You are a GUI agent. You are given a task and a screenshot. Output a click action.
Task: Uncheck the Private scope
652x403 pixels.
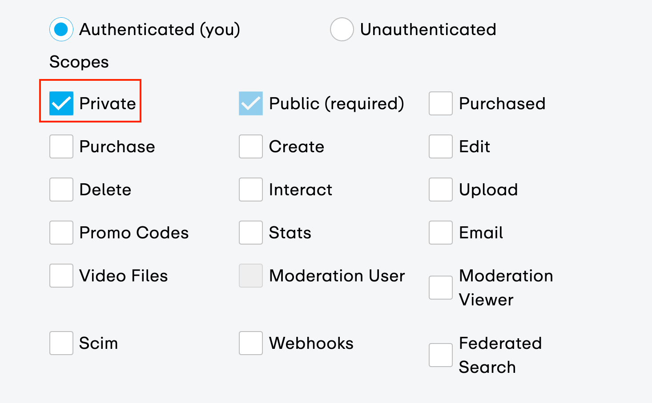pos(61,103)
